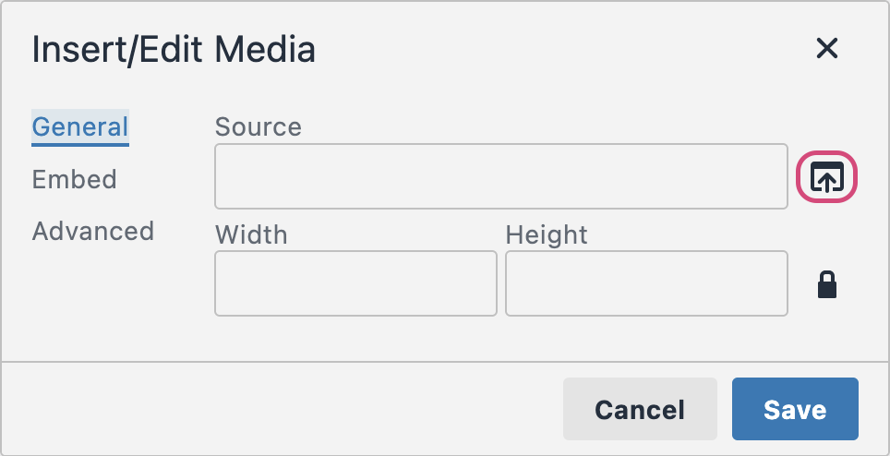Click into the Height input box
The height and width of the screenshot is (456, 890).
[646, 283]
